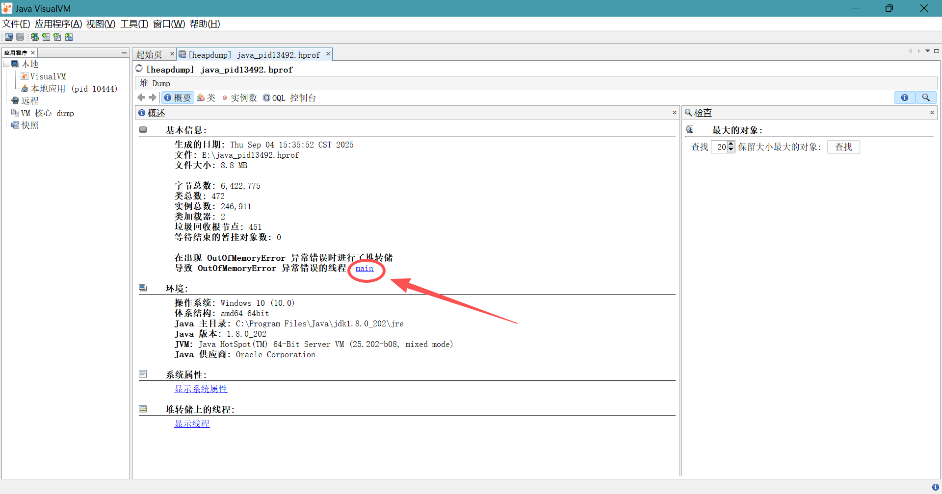Viewport: 942px width, 494px height.
Task: Switch to the 类 classes view
Action: (206, 98)
